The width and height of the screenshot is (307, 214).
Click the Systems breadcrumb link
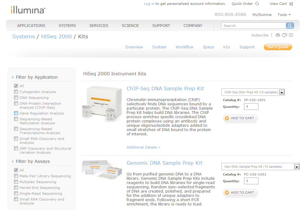coord(24,36)
